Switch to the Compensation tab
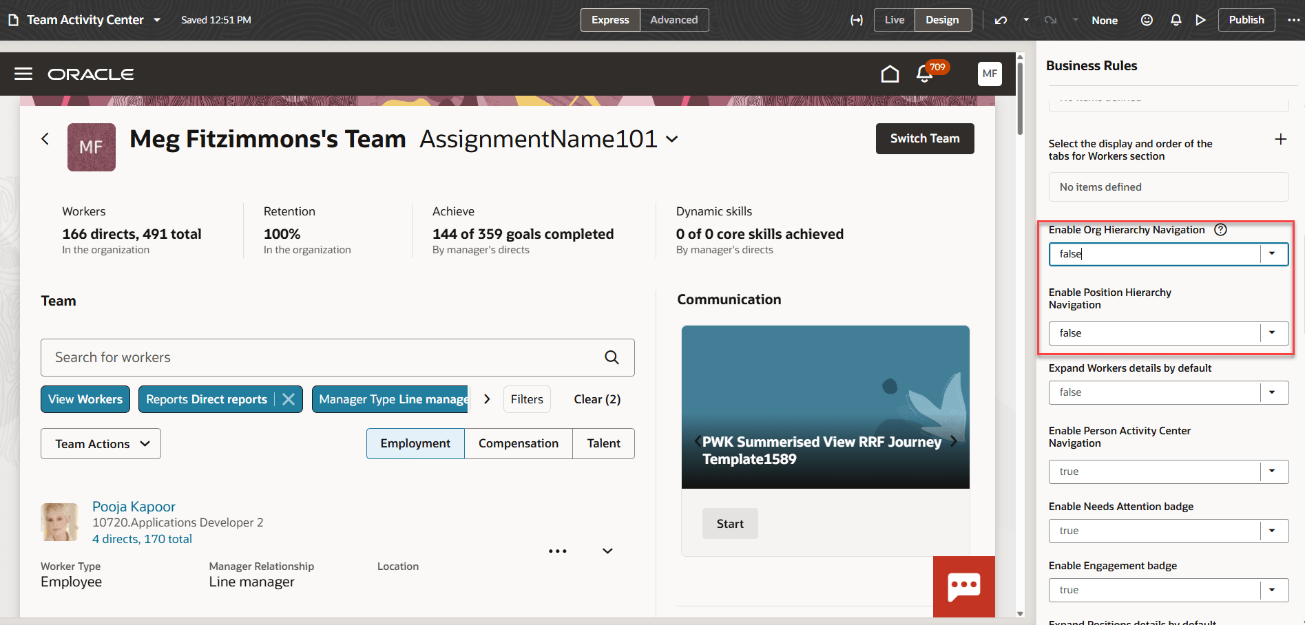This screenshot has height=625, width=1305. [x=519, y=443]
